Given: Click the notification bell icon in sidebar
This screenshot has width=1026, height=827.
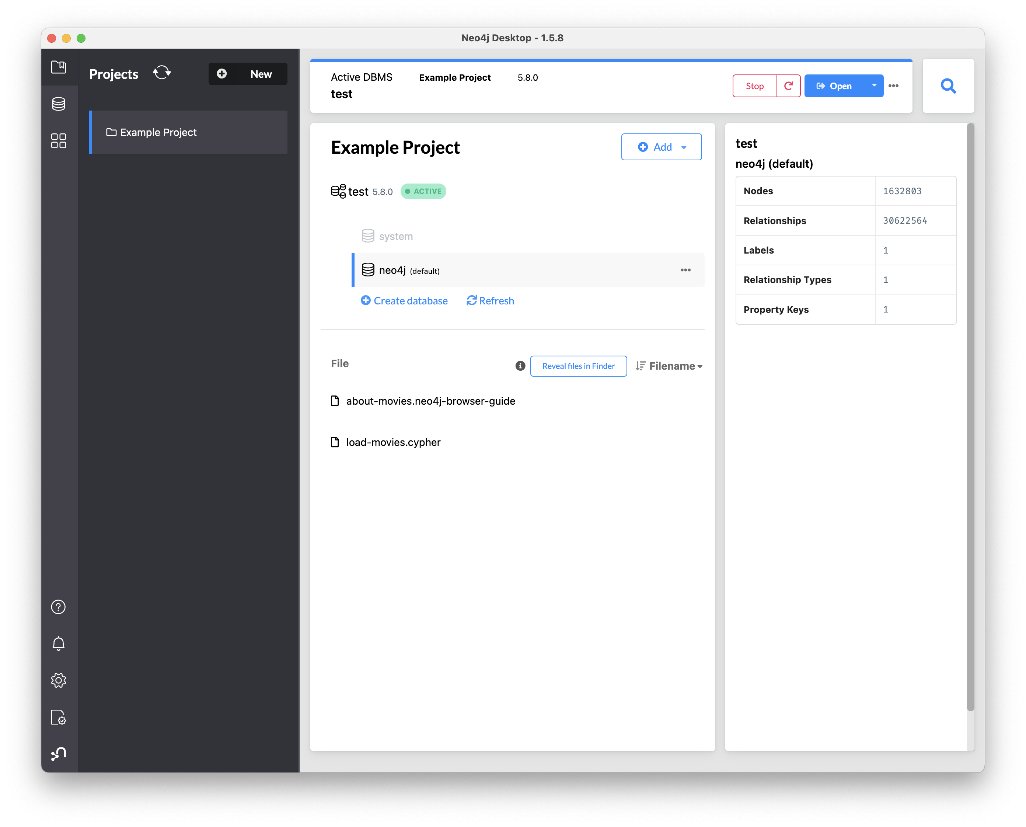Looking at the screenshot, I should (x=59, y=643).
